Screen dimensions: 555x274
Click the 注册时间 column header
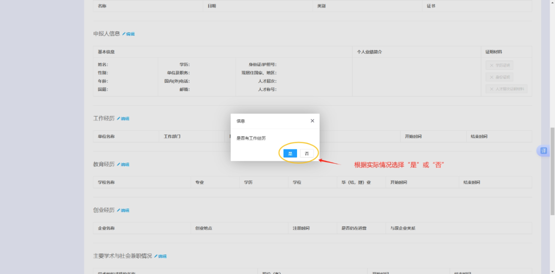[301, 228]
